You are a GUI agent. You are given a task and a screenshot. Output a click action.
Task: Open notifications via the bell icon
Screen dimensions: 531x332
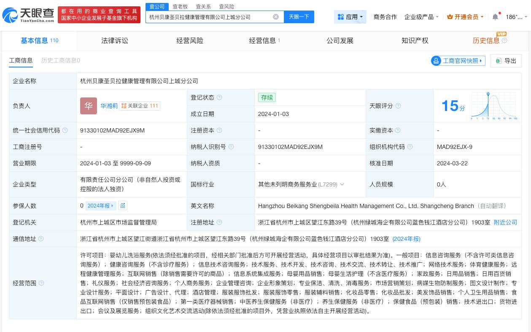click(495, 17)
